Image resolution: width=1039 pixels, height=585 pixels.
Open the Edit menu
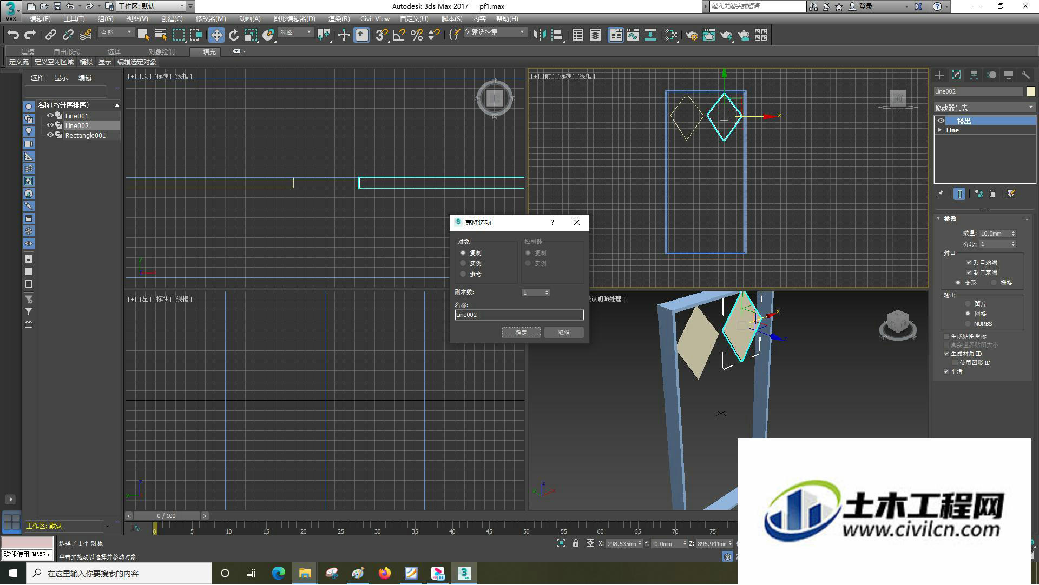[40, 19]
